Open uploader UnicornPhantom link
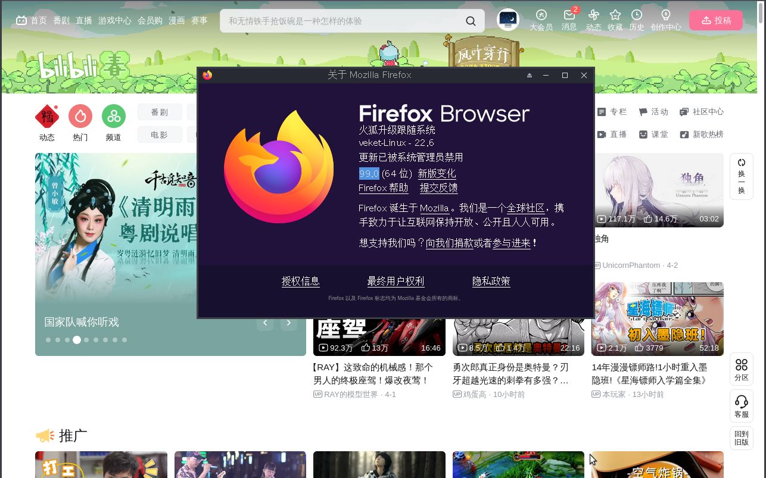This screenshot has height=478, width=766. [x=631, y=265]
